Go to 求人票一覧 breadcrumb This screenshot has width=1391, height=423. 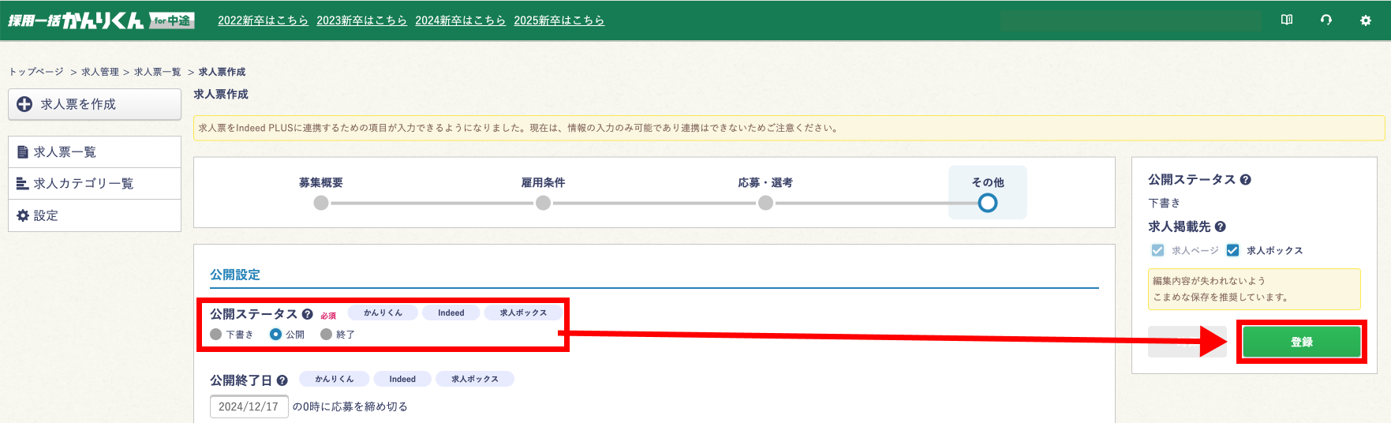coord(157,72)
